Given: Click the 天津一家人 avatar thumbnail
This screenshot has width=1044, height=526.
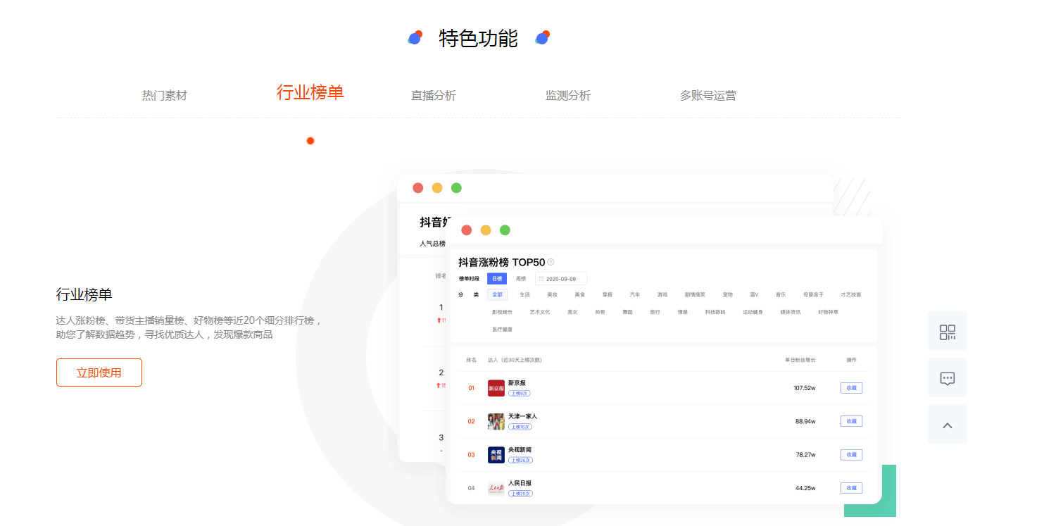Looking at the screenshot, I should point(496,421).
